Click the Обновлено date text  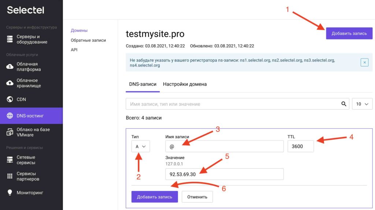coord(222,46)
